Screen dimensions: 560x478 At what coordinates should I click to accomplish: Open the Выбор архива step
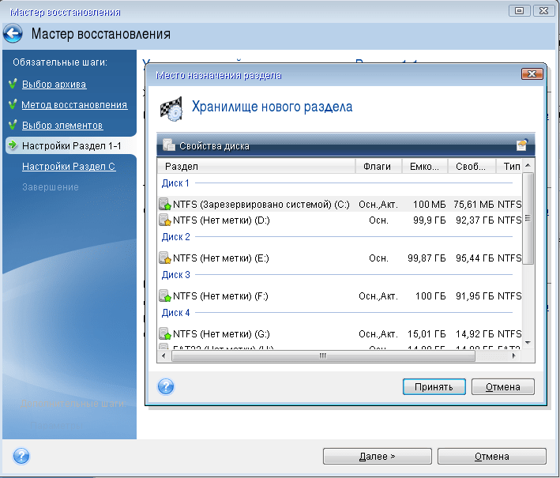(x=54, y=84)
